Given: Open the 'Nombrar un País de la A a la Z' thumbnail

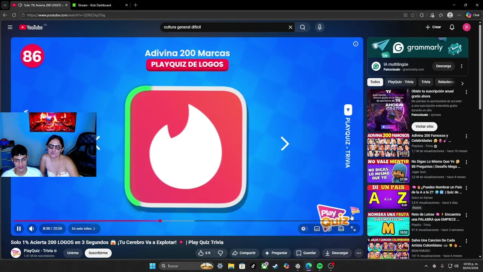Looking at the screenshot, I should tap(388, 196).
